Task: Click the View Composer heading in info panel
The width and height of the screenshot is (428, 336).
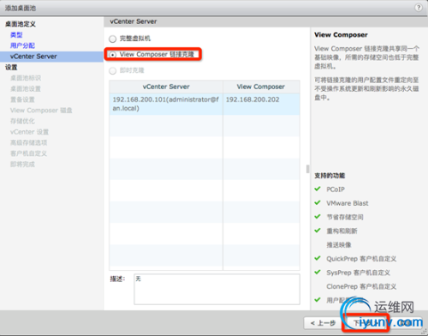Action: (341, 35)
